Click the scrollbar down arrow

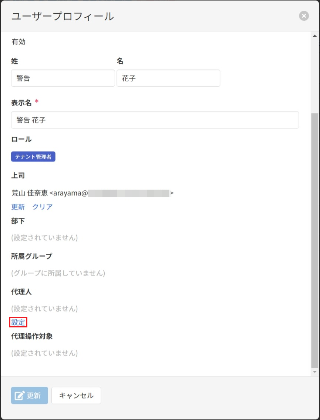315,371
